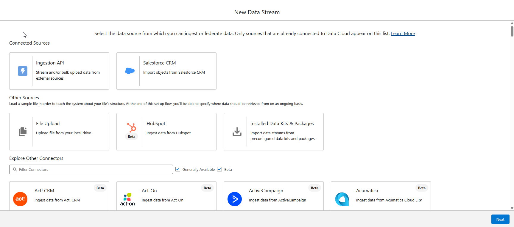514x227 pixels.
Task: Click the scrollbar down arrow
Action: [512, 208]
